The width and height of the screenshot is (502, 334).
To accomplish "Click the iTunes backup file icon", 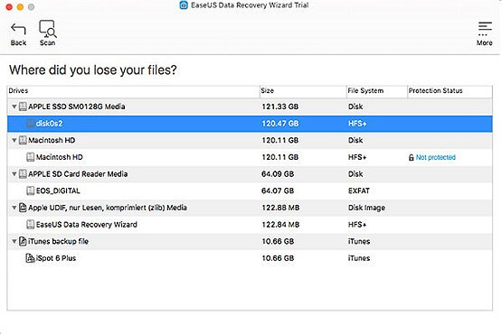I will 23,241.
